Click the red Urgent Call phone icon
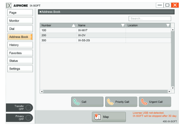 (x=144, y=102)
